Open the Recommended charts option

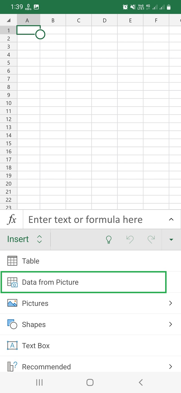(x=46, y=367)
